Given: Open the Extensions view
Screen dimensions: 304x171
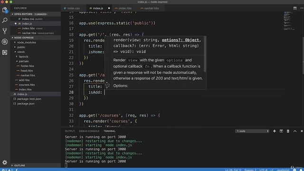Looking at the screenshot, I should (x=5, y=52).
